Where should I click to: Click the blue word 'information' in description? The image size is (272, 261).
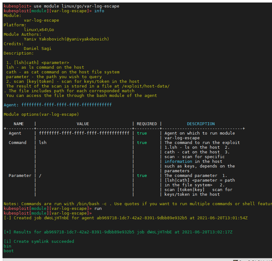point(178,161)
